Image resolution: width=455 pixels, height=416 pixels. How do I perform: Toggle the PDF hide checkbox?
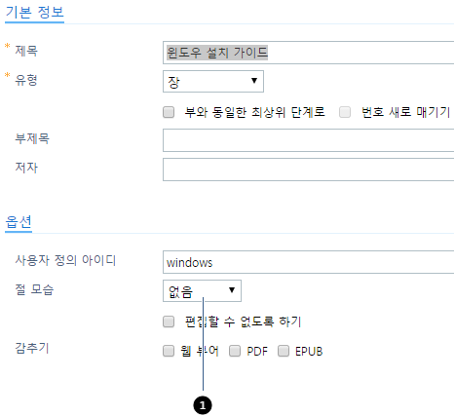tap(235, 351)
